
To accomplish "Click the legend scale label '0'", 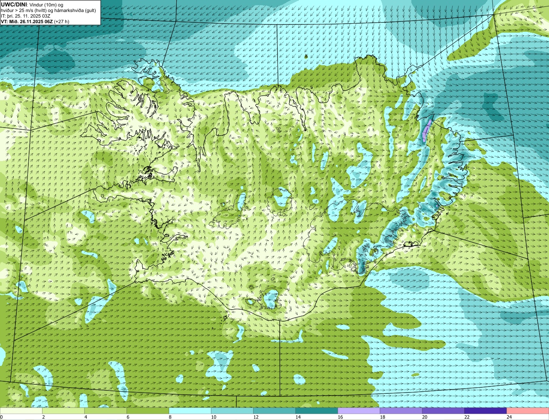I will (x=2, y=417).
